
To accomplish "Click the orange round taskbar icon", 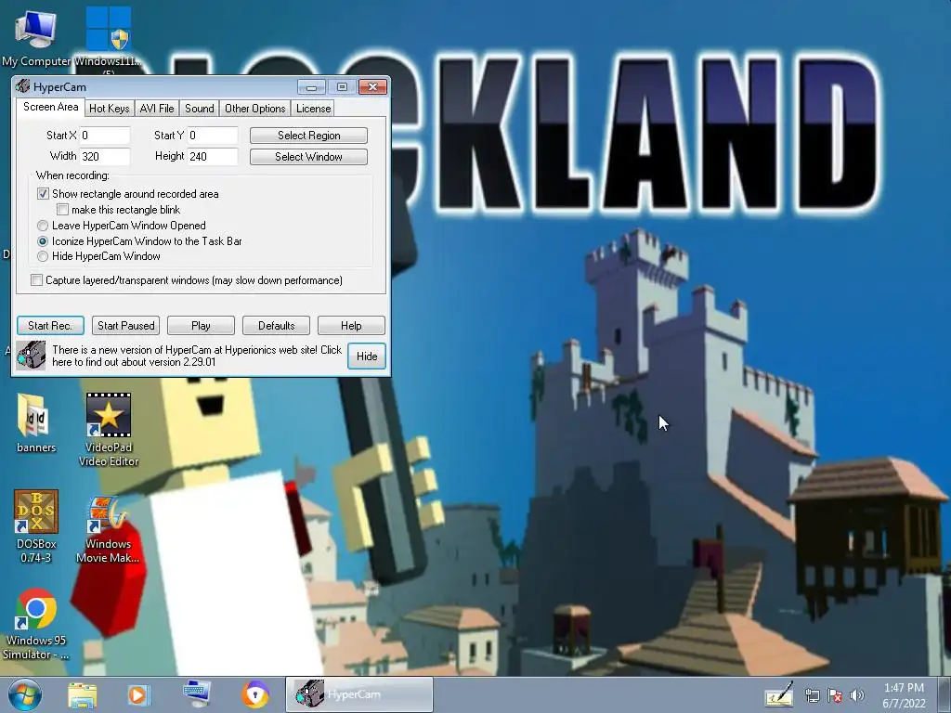I will (254, 694).
